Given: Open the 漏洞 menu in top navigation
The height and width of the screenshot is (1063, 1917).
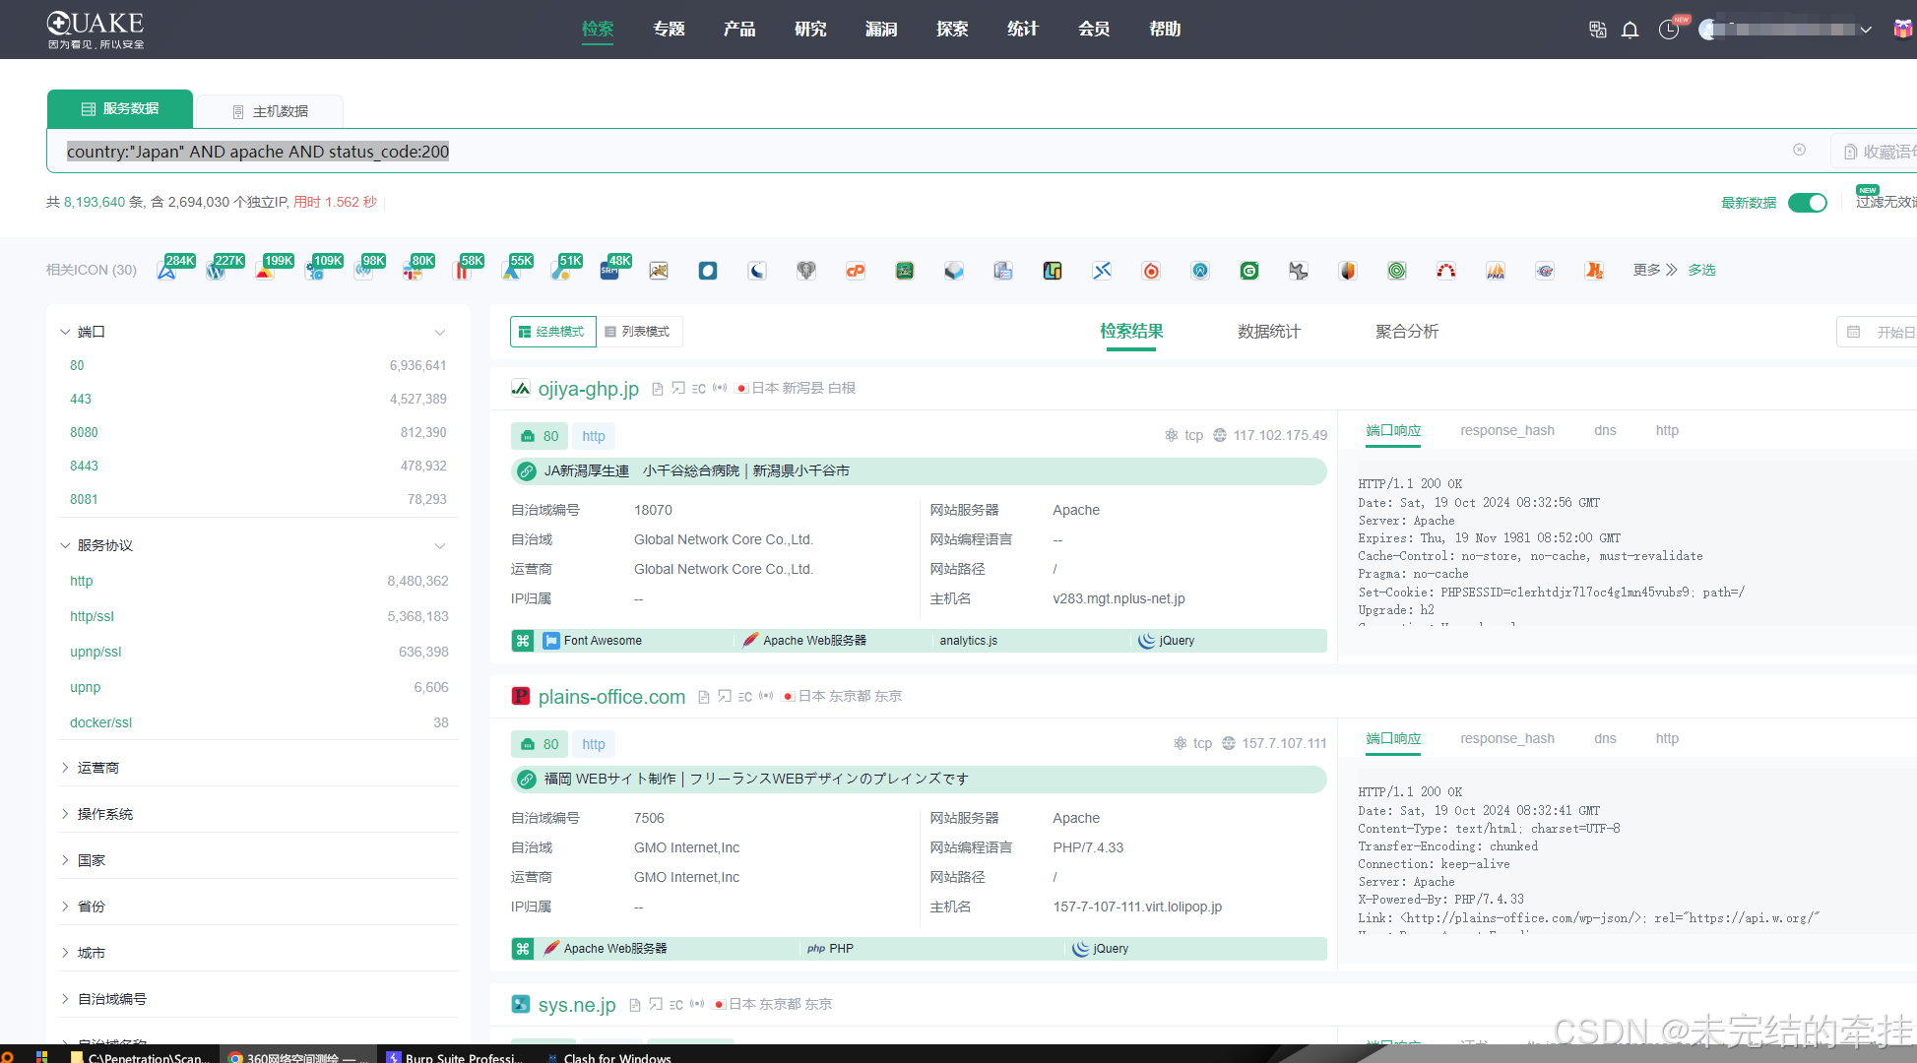Looking at the screenshot, I should [x=881, y=30].
